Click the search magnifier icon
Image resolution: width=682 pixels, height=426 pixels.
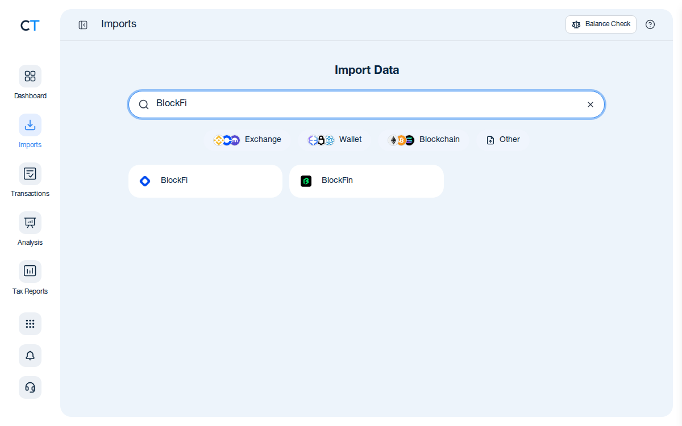click(144, 105)
